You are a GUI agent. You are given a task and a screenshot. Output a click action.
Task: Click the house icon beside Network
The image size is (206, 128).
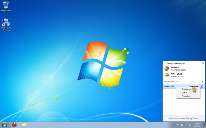point(167,68)
